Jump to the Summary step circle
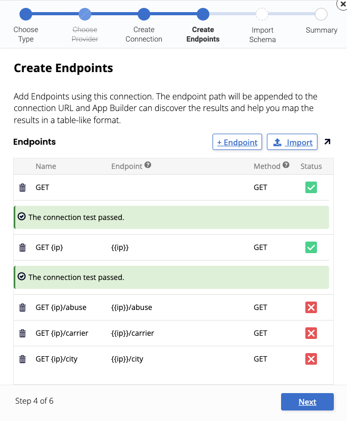Screen dimensions: 347x421 click(x=321, y=14)
